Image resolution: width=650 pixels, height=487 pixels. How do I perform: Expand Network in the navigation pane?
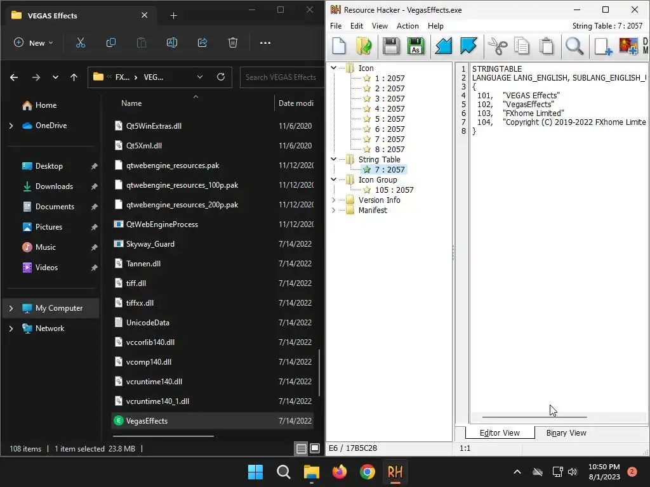(11, 328)
